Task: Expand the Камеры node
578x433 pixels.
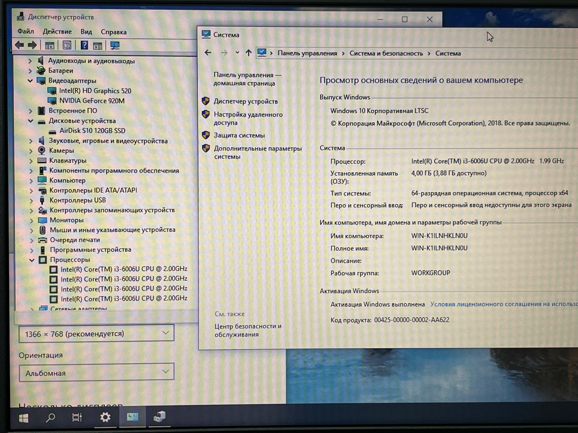Action: (x=31, y=151)
